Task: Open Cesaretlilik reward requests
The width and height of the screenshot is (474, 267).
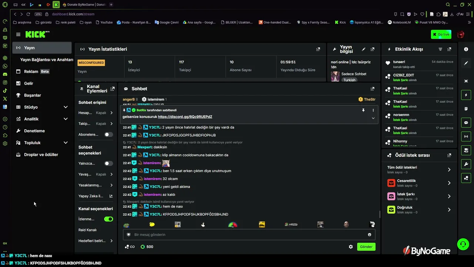Action: [419, 183]
